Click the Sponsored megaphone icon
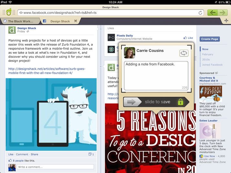 [216, 73]
